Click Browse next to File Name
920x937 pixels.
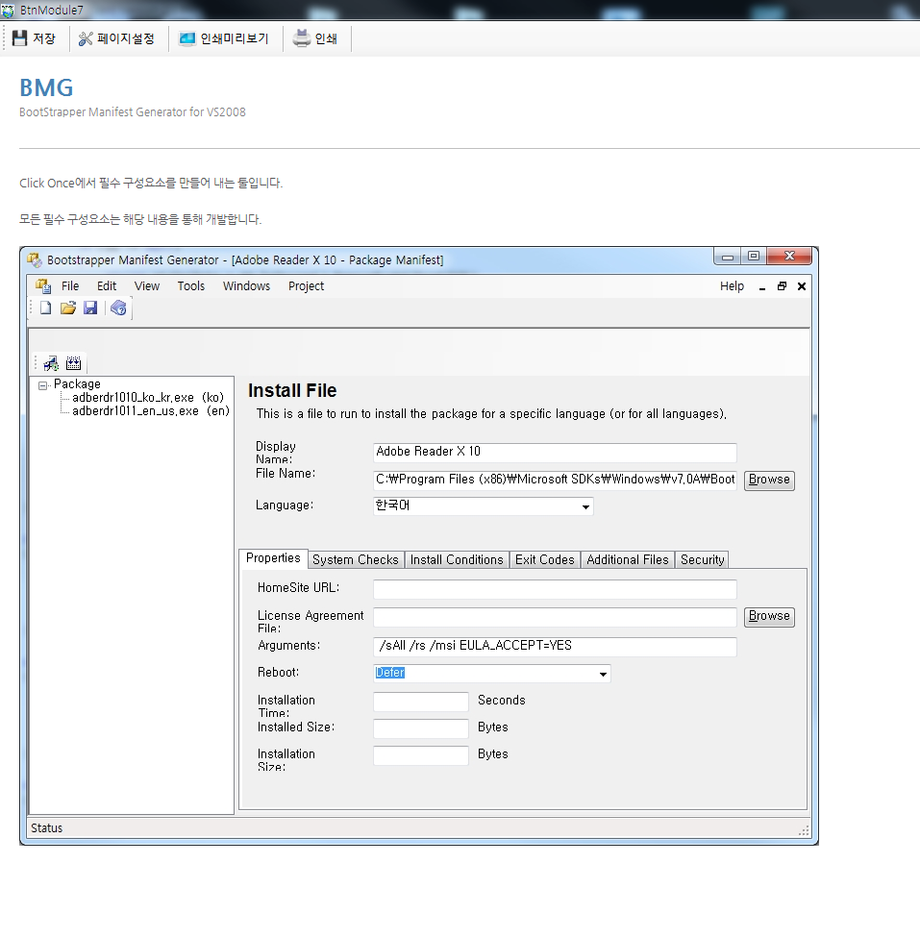(769, 480)
